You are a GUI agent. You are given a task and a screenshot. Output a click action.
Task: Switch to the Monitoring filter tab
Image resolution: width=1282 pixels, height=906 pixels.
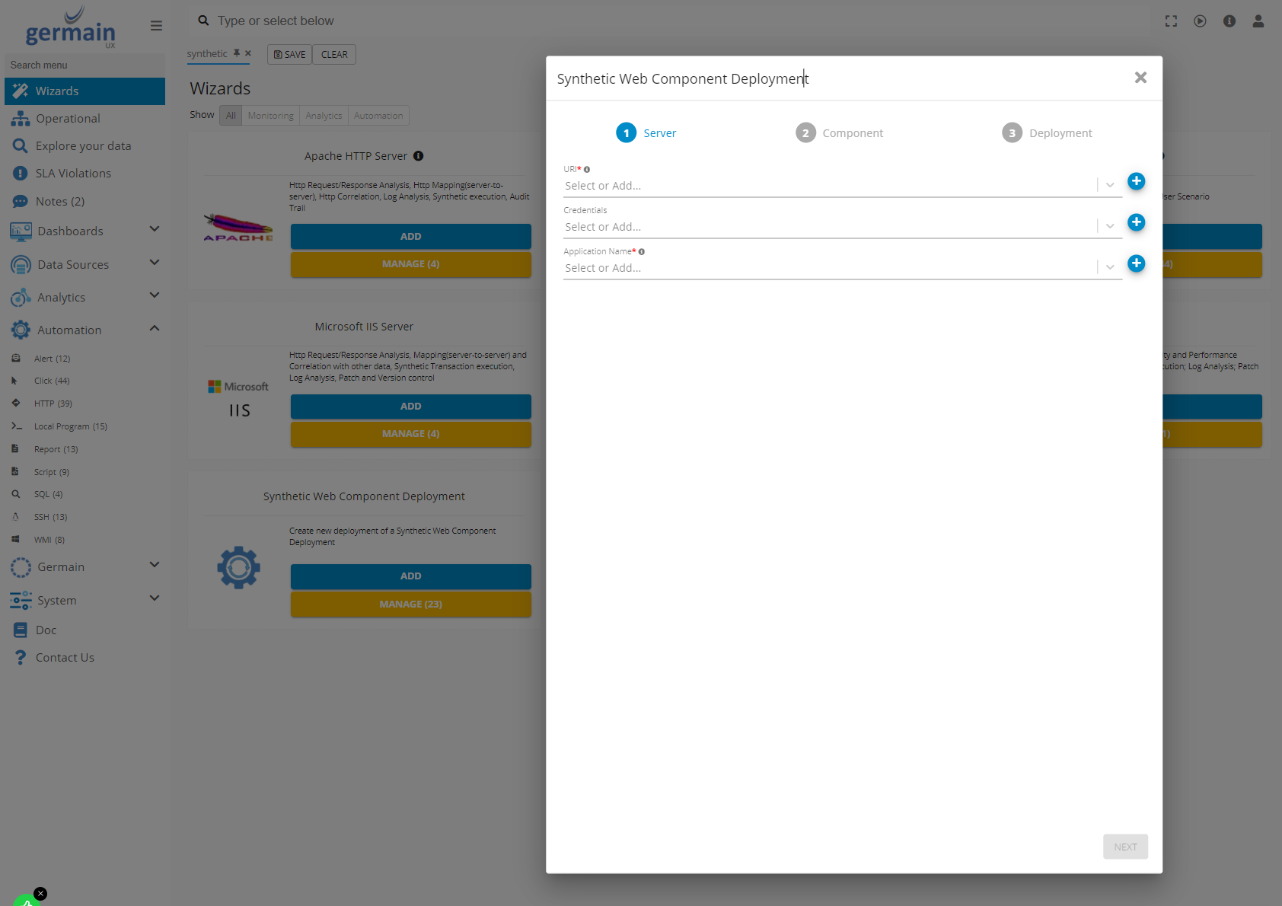click(x=270, y=116)
